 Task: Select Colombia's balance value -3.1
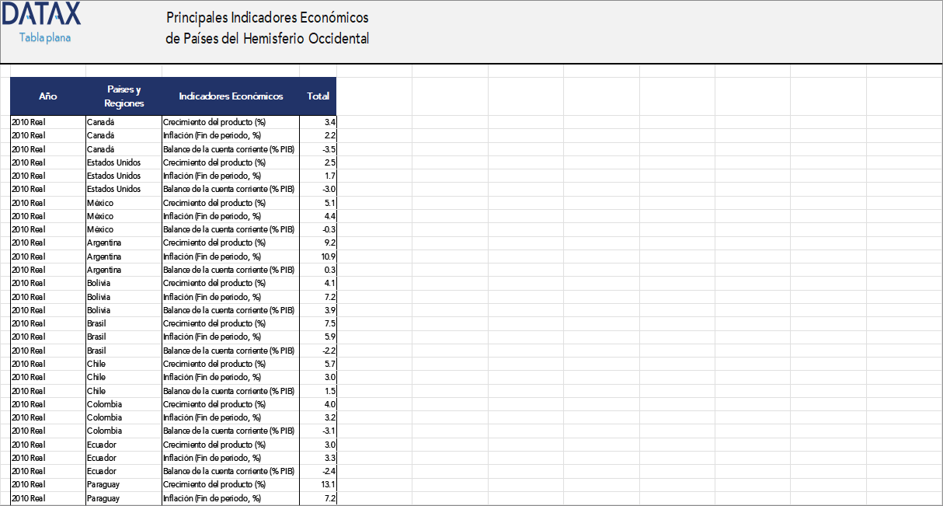click(328, 431)
